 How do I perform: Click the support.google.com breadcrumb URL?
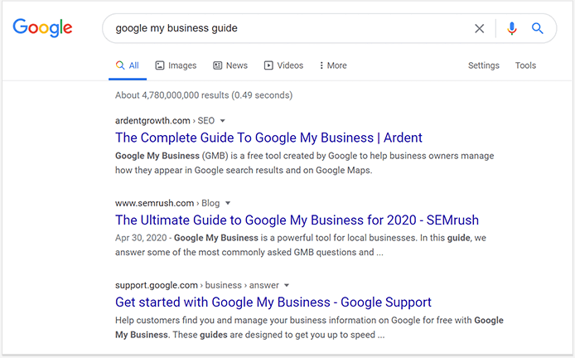pos(157,285)
